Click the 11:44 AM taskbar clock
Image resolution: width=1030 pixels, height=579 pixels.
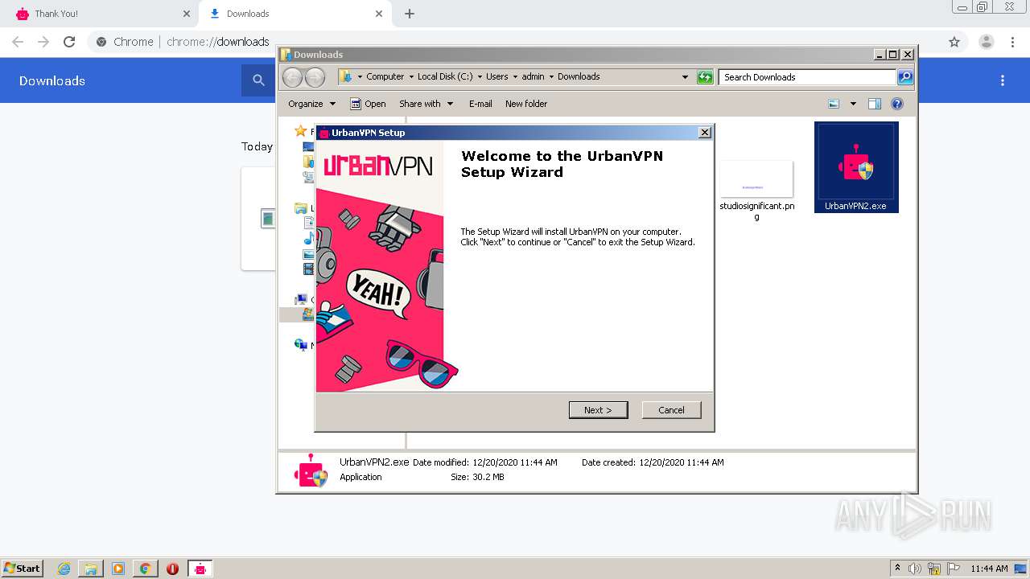(989, 569)
